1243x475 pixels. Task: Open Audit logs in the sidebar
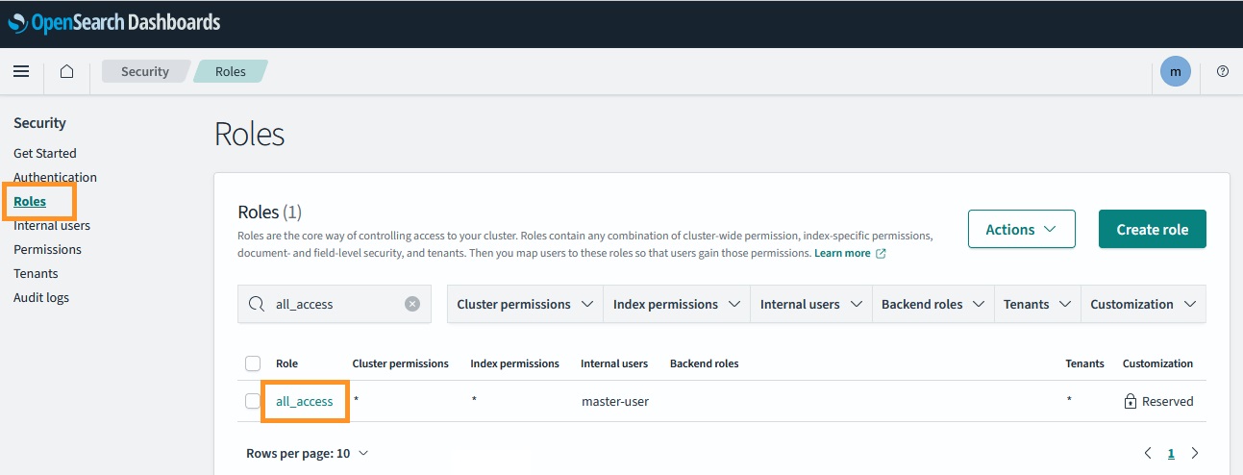click(x=41, y=297)
